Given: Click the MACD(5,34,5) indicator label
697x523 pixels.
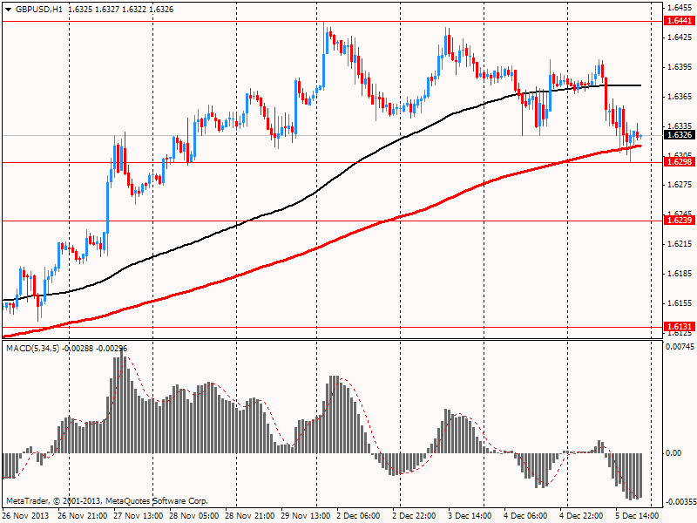Looking at the screenshot, I should pos(33,348).
